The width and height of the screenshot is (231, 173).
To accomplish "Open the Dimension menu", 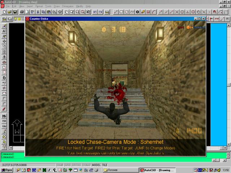I will click(68, 6).
